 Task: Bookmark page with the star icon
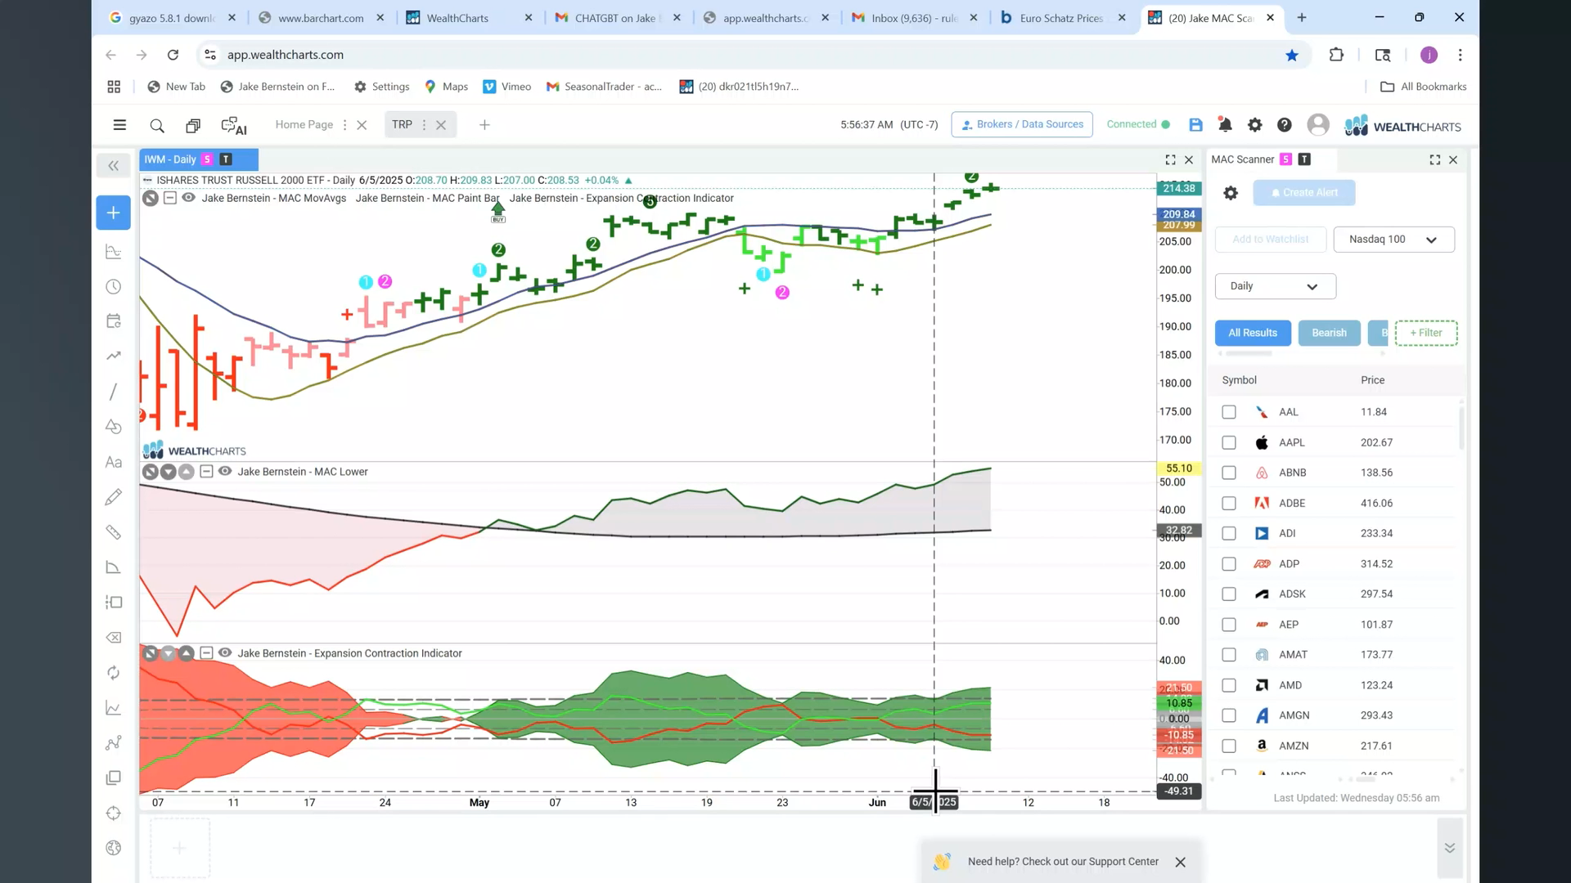[1292, 55]
